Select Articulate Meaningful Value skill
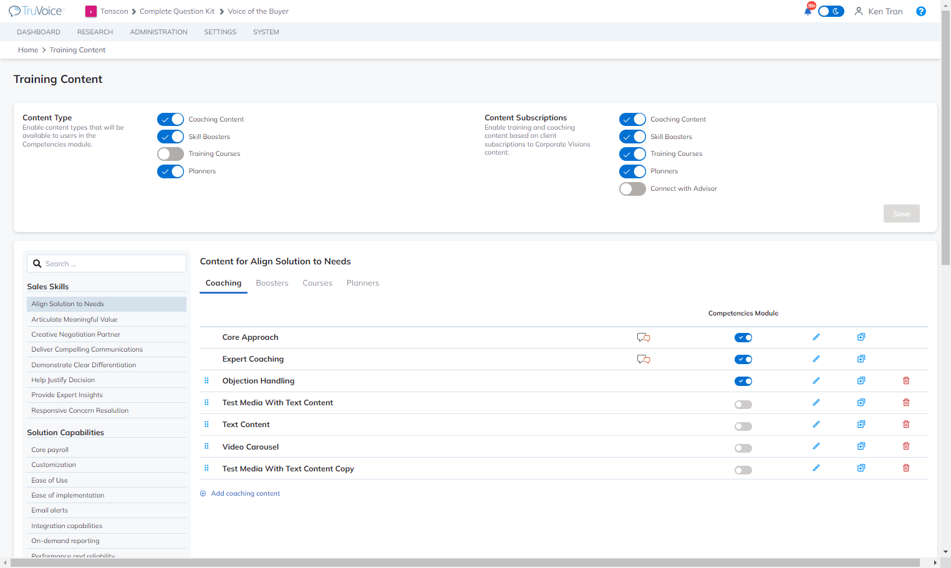951x568 pixels. (x=107, y=319)
